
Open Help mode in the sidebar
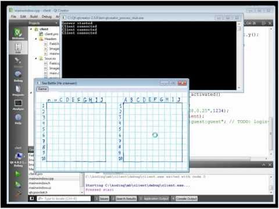coord(18,119)
